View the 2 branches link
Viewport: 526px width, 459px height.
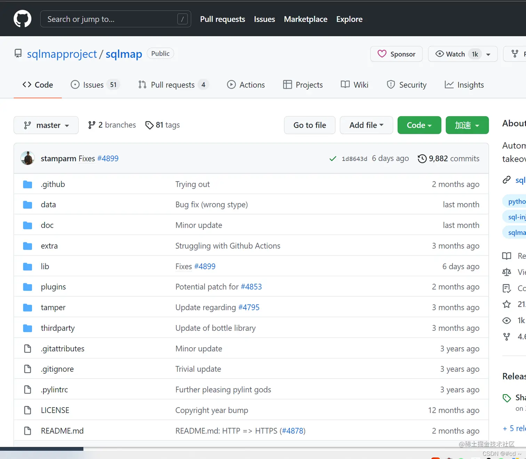coord(112,125)
